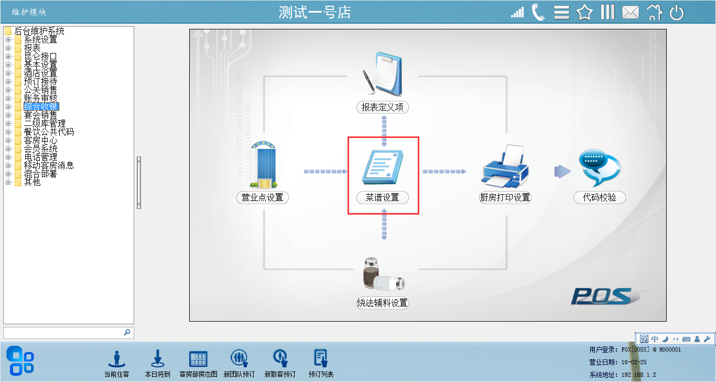The height and width of the screenshot is (382, 716).
Task: Select 餐饮公共代码 in the tree
Action: pos(49,132)
